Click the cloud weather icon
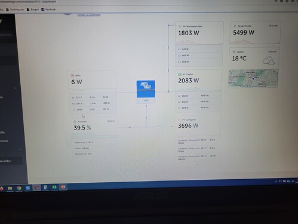This screenshot has width=298, height=224. pyautogui.click(x=269, y=61)
